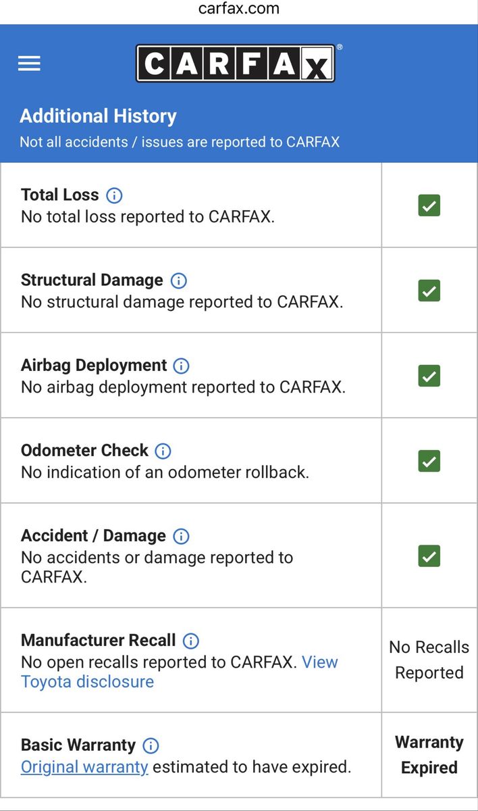Click the CARFAX logo
This screenshot has height=811, width=478.
(235, 64)
